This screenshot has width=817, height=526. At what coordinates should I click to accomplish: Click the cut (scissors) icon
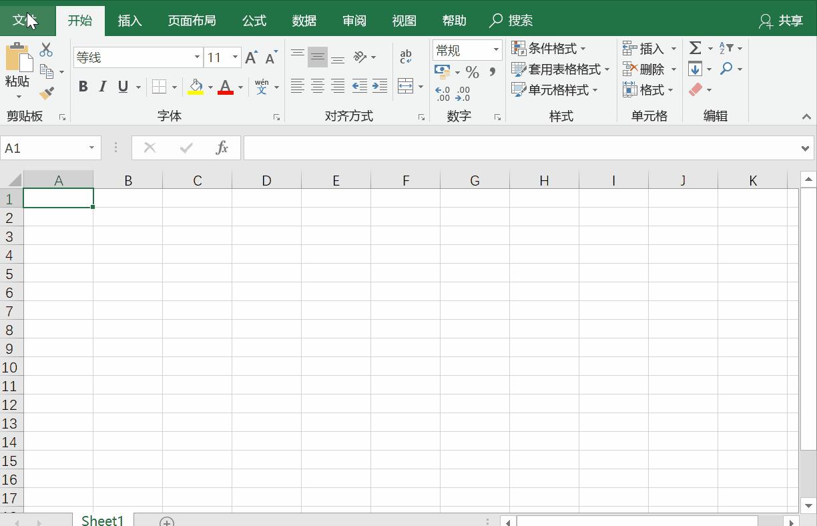(45, 49)
